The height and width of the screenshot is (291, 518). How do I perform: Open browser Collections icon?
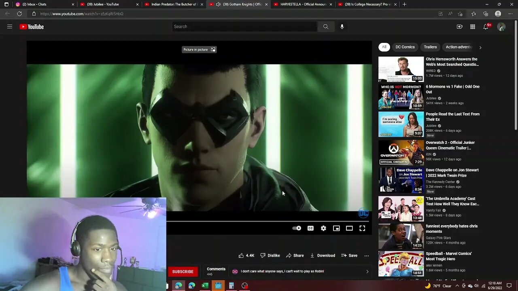(486, 14)
